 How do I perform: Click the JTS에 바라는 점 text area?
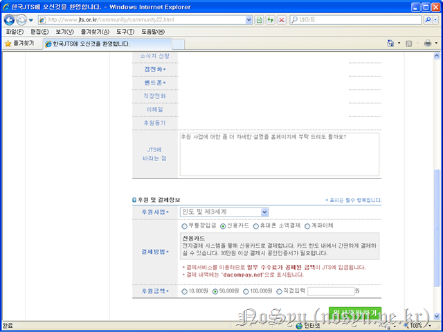click(280, 154)
